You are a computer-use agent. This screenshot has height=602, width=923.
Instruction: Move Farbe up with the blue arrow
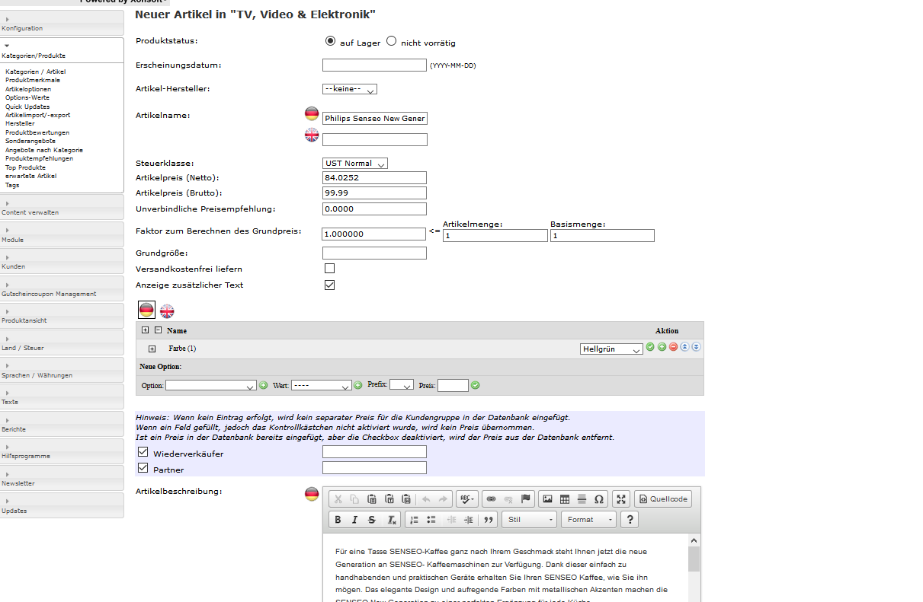coord(684,347)
